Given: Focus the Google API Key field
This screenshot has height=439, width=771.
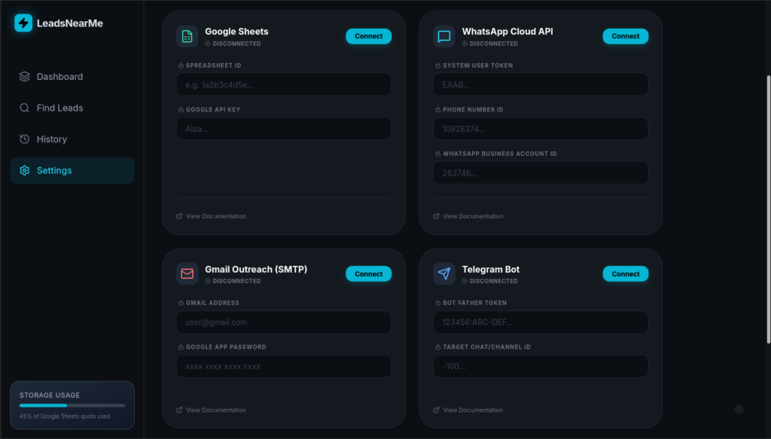Looking at the screenshot, I should pos(284,129).
